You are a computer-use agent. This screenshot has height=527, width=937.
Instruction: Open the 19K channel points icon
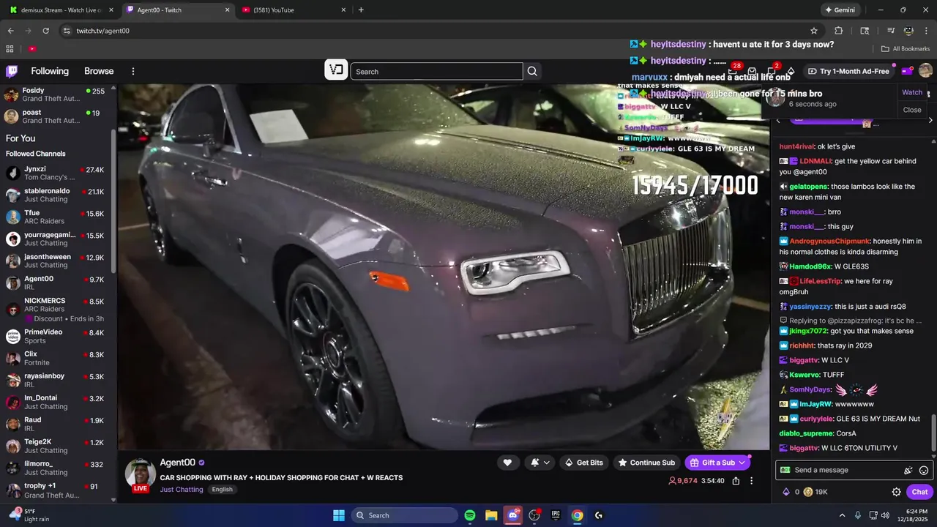coord(808,492)
